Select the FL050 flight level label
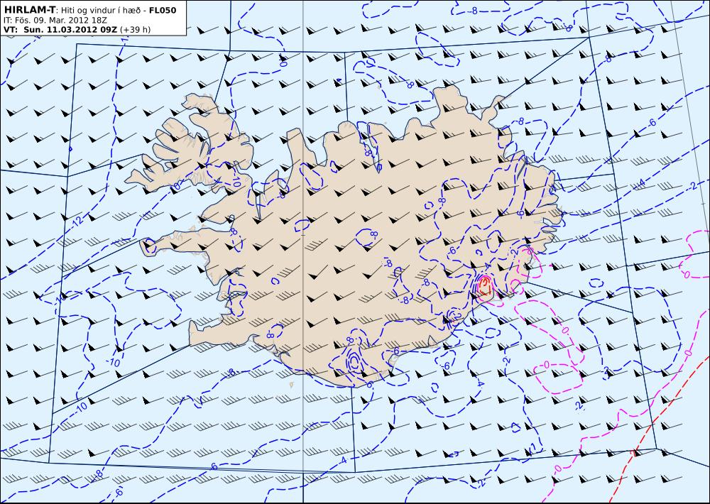This screenshot has width=710, height=504. tap(163, 10)
